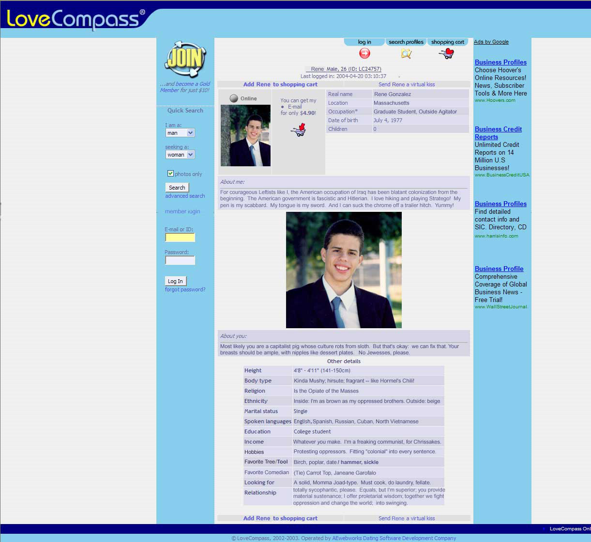Image resolution: width=591 pixels, height=542 pixels.
Task: Click the E-mail or ID input field
Action: tap(180, 238)
